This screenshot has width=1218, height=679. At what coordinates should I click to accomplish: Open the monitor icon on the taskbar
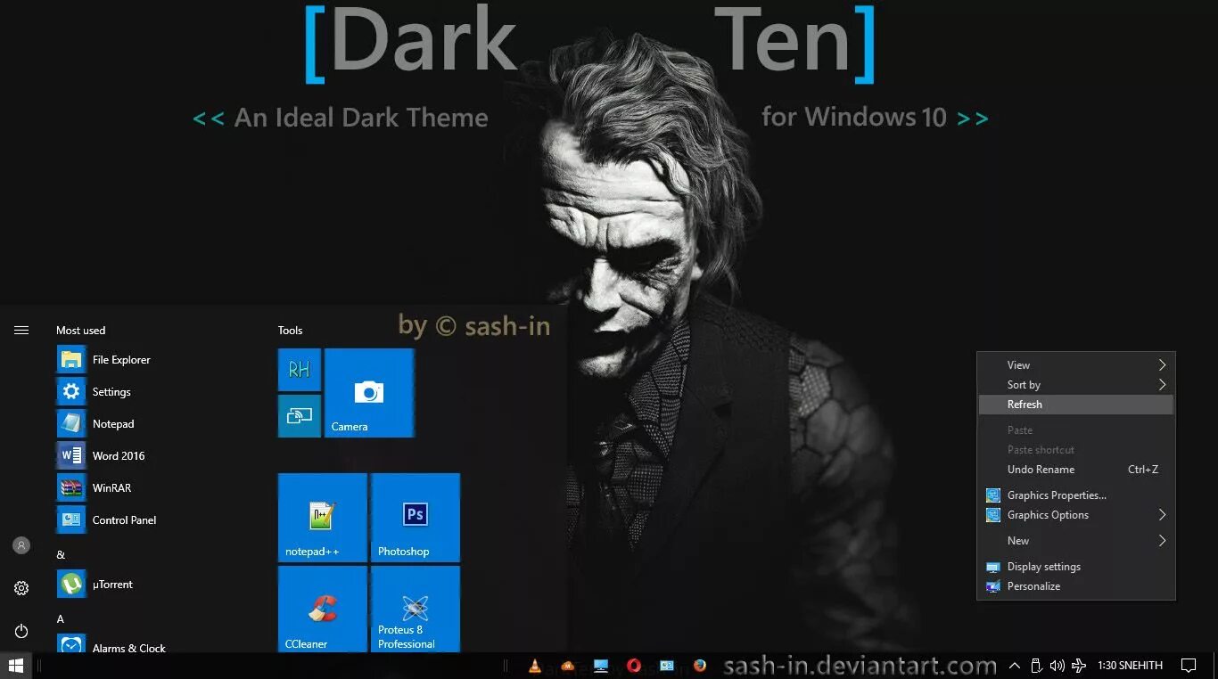(601, 666)
